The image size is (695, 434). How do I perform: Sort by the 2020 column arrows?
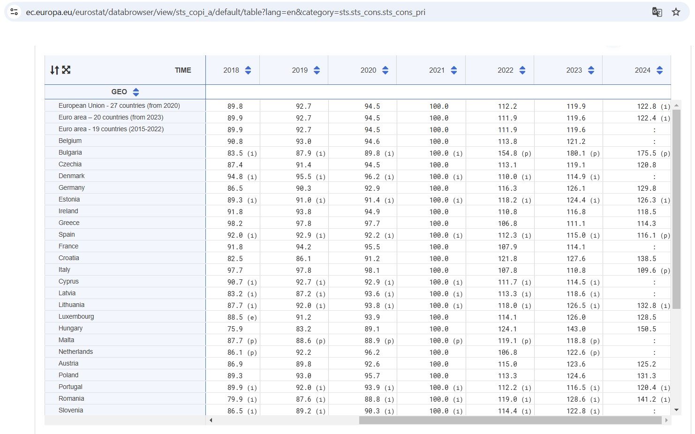(385, 70)
